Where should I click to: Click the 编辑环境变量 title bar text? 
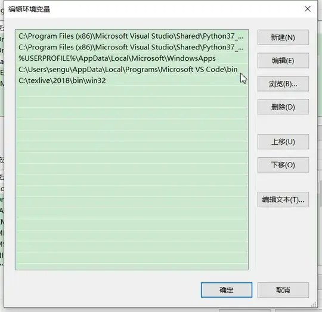pyautogui.click(x=29, y=9)
